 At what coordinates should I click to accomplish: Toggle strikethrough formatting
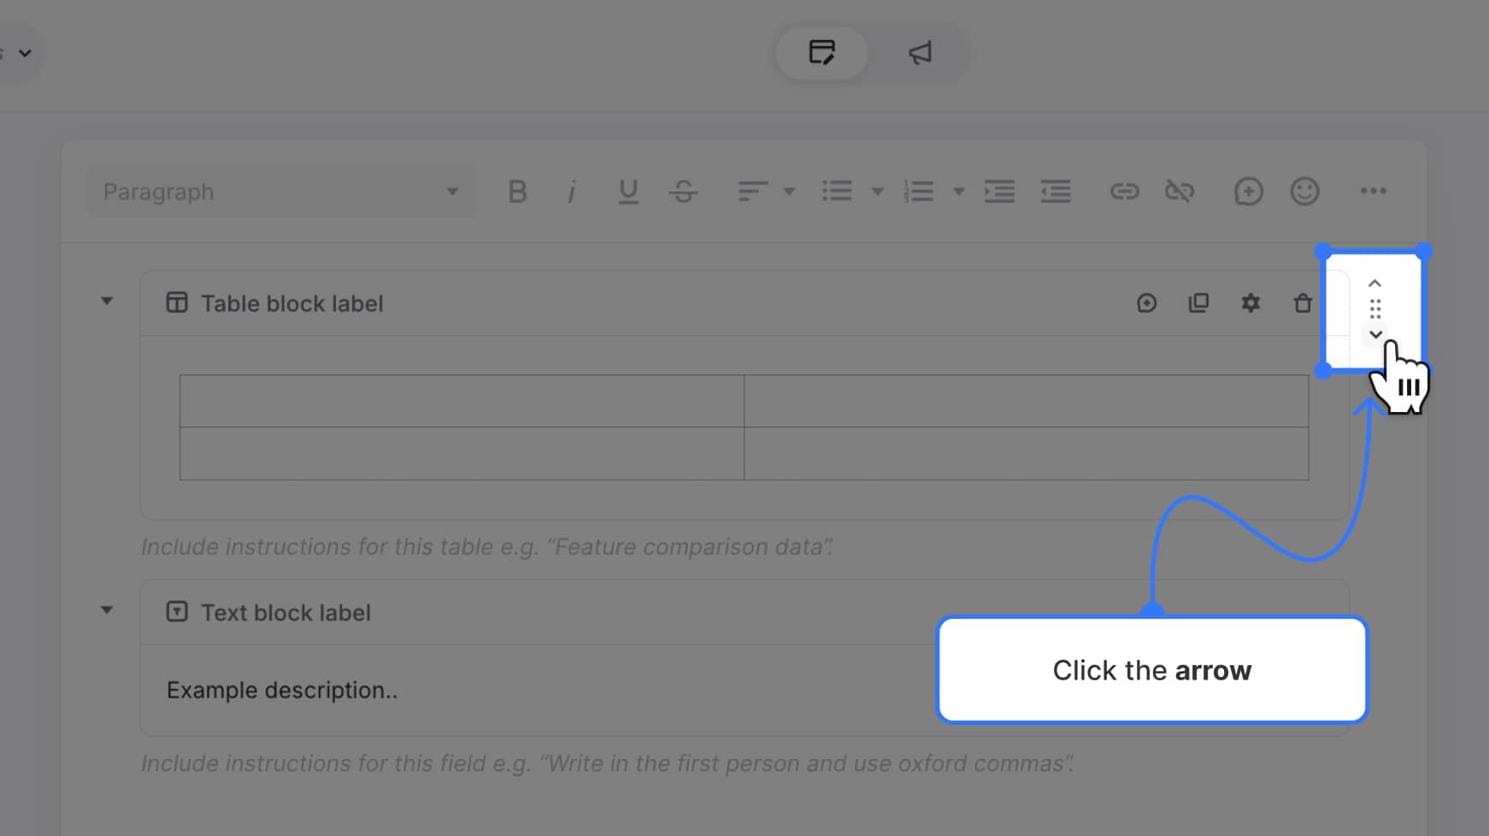[683, 191]
